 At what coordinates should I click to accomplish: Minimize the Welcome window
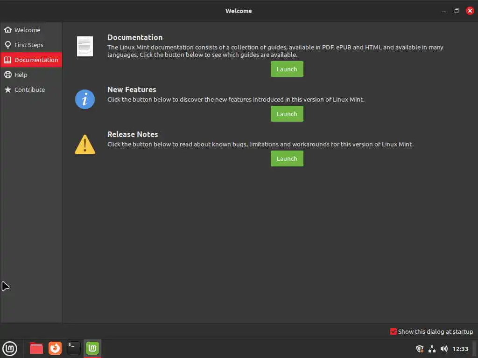(444, 11)
